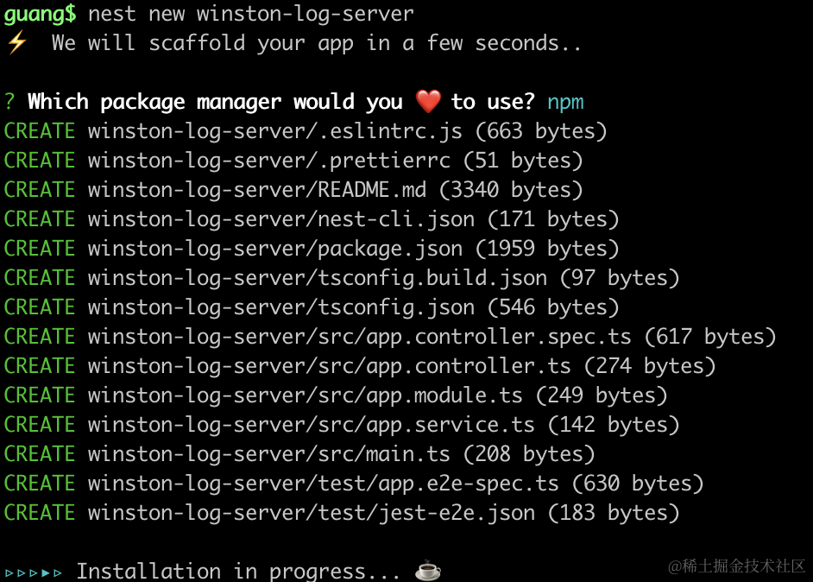Click the installation progress arrows indicator
Screen dimensions: 813x582
click(34, 572)
